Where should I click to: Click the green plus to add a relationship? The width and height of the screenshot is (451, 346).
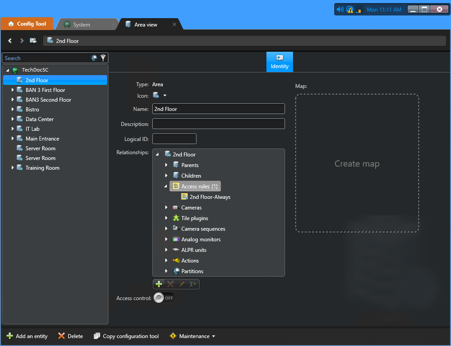[159, 284]
